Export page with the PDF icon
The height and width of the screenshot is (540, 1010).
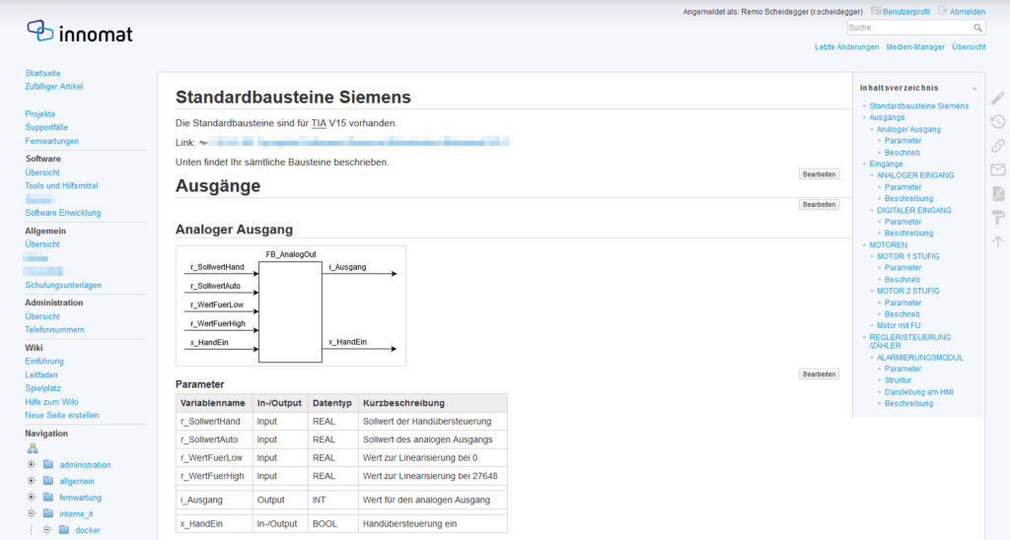(x=998, y=194)
